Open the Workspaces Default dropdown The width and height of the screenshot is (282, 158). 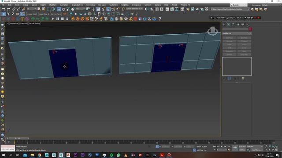pyautogui.click(x=271, y=5)
